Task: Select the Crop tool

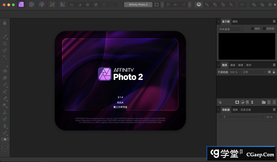Action: pos(5,44)
